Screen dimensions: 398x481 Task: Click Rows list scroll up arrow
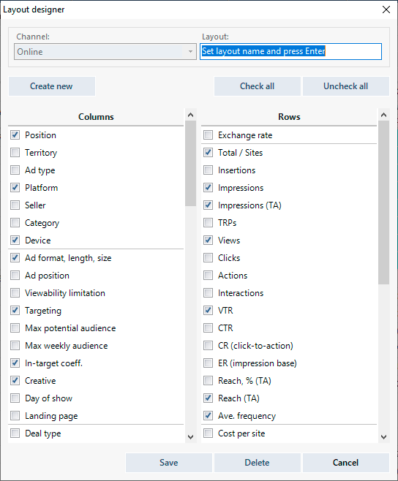383,115
